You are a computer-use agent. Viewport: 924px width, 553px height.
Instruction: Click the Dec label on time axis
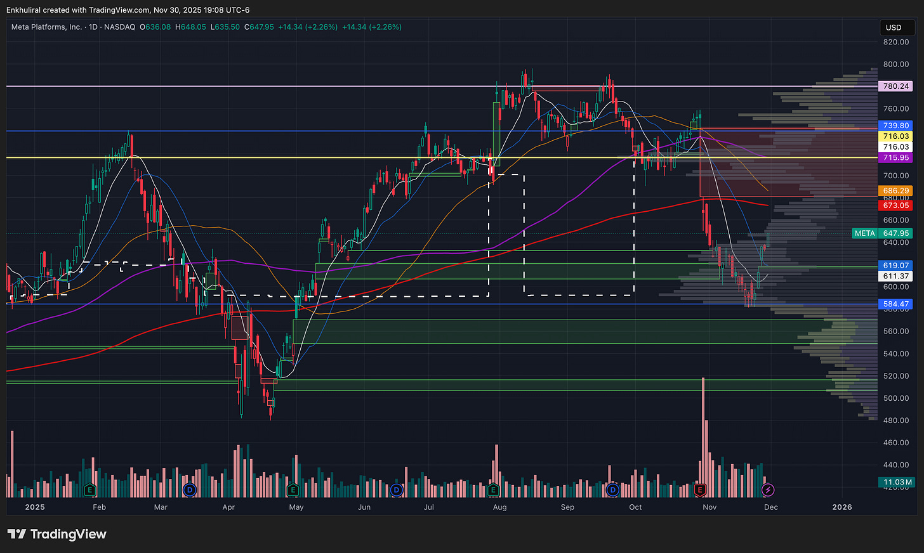(x=771, y=507)
